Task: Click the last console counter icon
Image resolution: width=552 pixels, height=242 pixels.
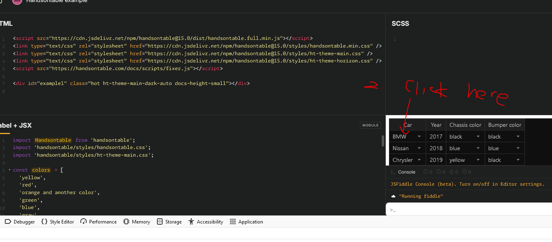Action: (464, 172)
